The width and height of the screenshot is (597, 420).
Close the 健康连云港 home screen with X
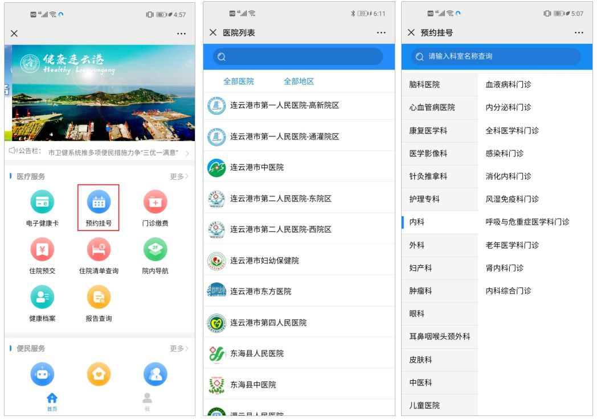(14, 34)
